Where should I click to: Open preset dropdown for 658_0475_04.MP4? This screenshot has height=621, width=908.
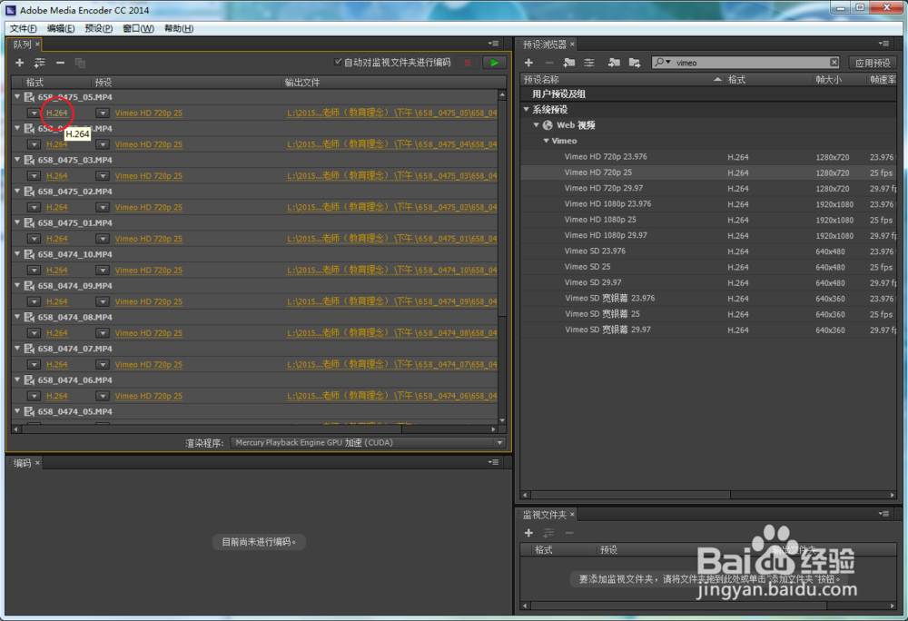[x=103, y=144]
